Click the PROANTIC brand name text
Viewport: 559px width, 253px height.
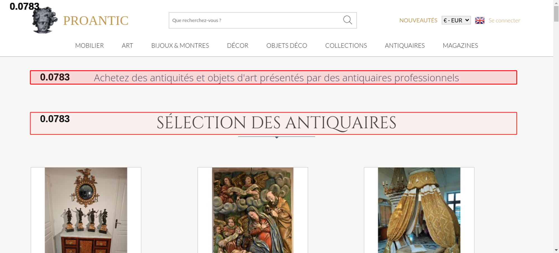tap(96, 21)
